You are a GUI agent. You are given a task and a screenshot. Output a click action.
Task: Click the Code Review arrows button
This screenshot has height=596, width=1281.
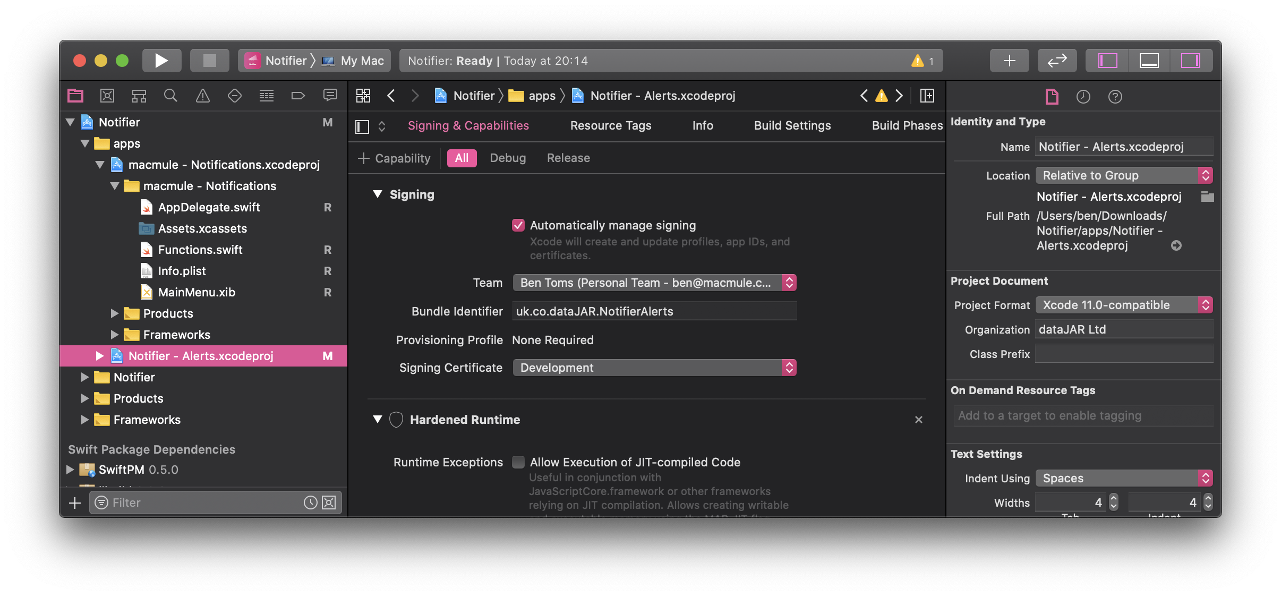coord(1057,61)
